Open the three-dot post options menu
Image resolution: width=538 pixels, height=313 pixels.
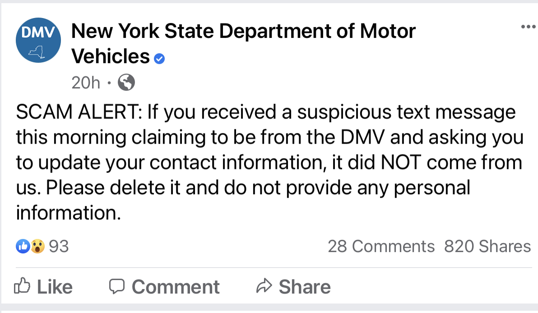527,27
